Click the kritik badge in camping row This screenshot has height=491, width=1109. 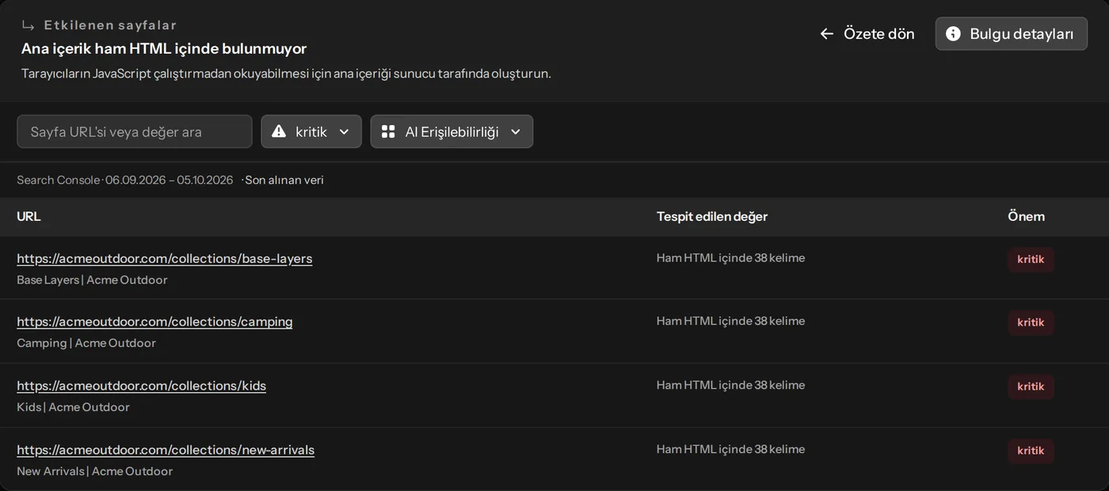click(1031, 322)
